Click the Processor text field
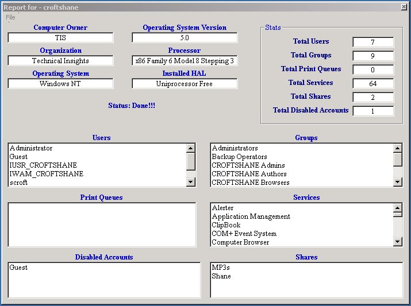 coord(185,61)
